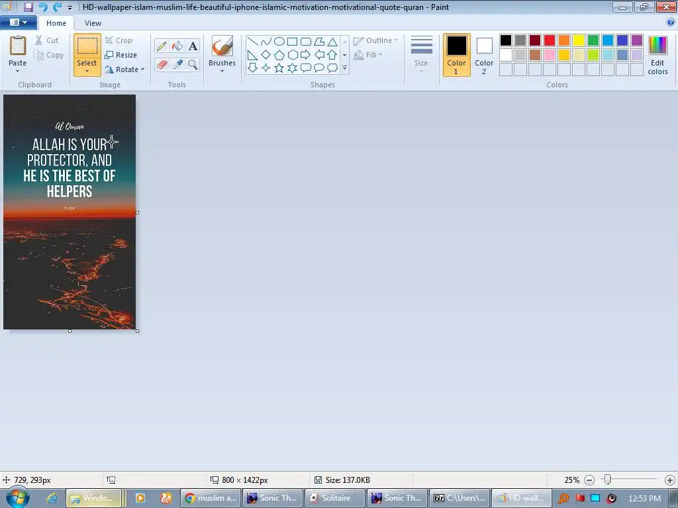678x508 pixels.
Task: Click the wallpaper image on canvas
Action: pyautogui.click(x=70, y=212)
